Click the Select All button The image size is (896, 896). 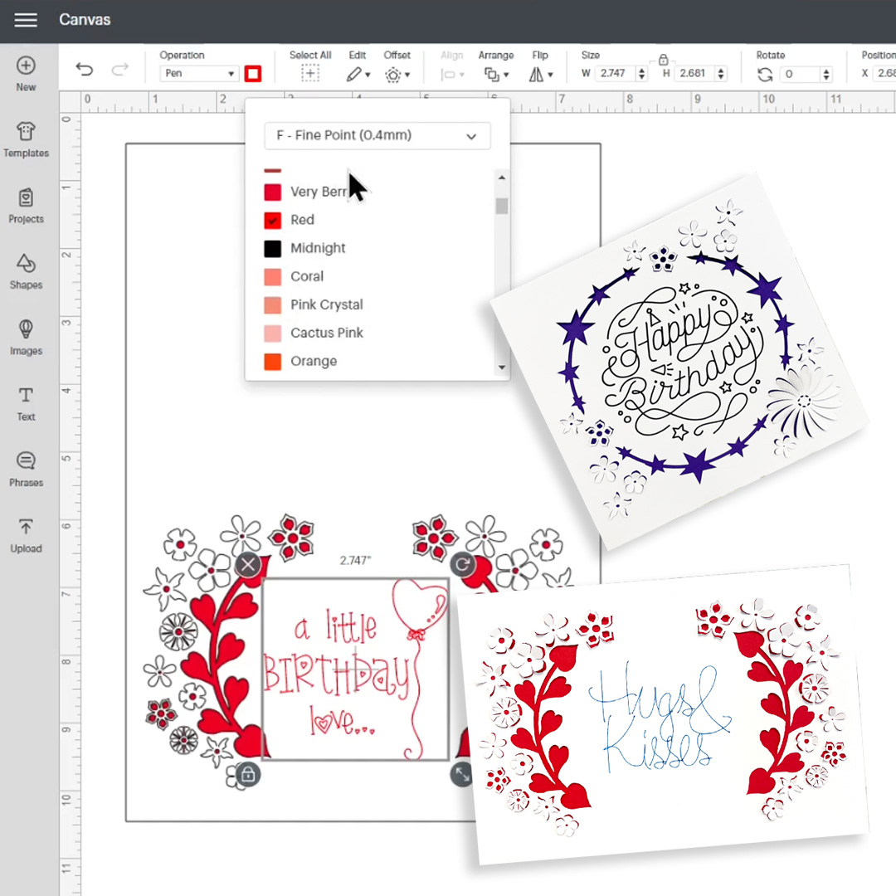pos(310,74)
